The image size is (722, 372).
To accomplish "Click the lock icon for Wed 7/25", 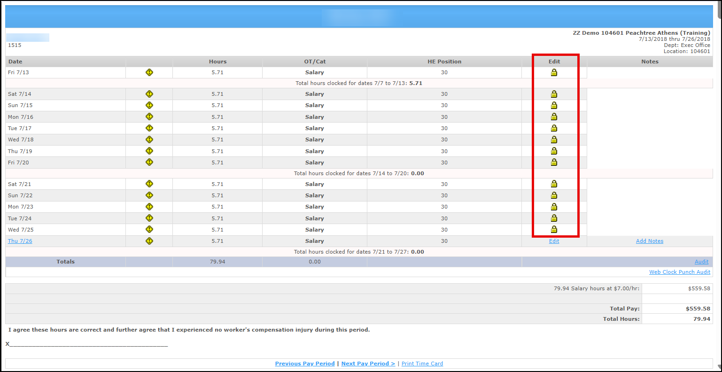I will [x=554, y=229].
